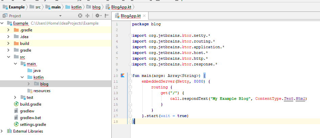Expand the build folder
Image resolution: width=320 pixels, height=138 pixels.
(x=8, y=44)
